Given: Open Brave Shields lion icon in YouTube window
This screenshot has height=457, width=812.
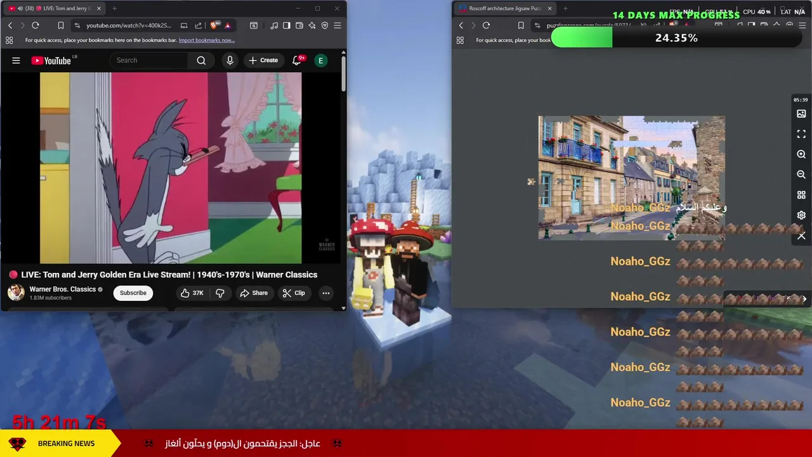Looking at the screenshot, I should [x=214, y=25].
